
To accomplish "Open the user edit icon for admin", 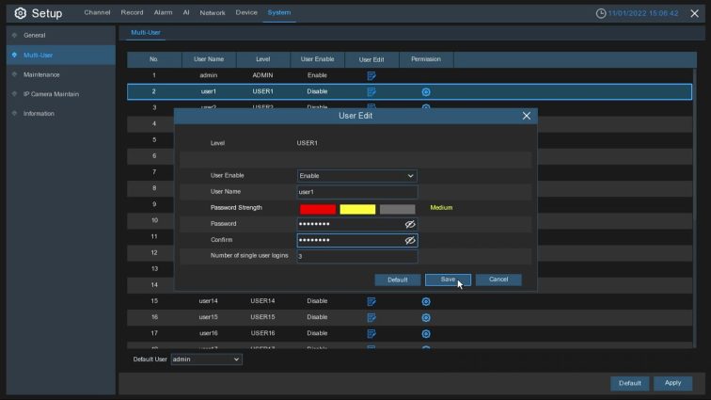I will pos(371,76).
